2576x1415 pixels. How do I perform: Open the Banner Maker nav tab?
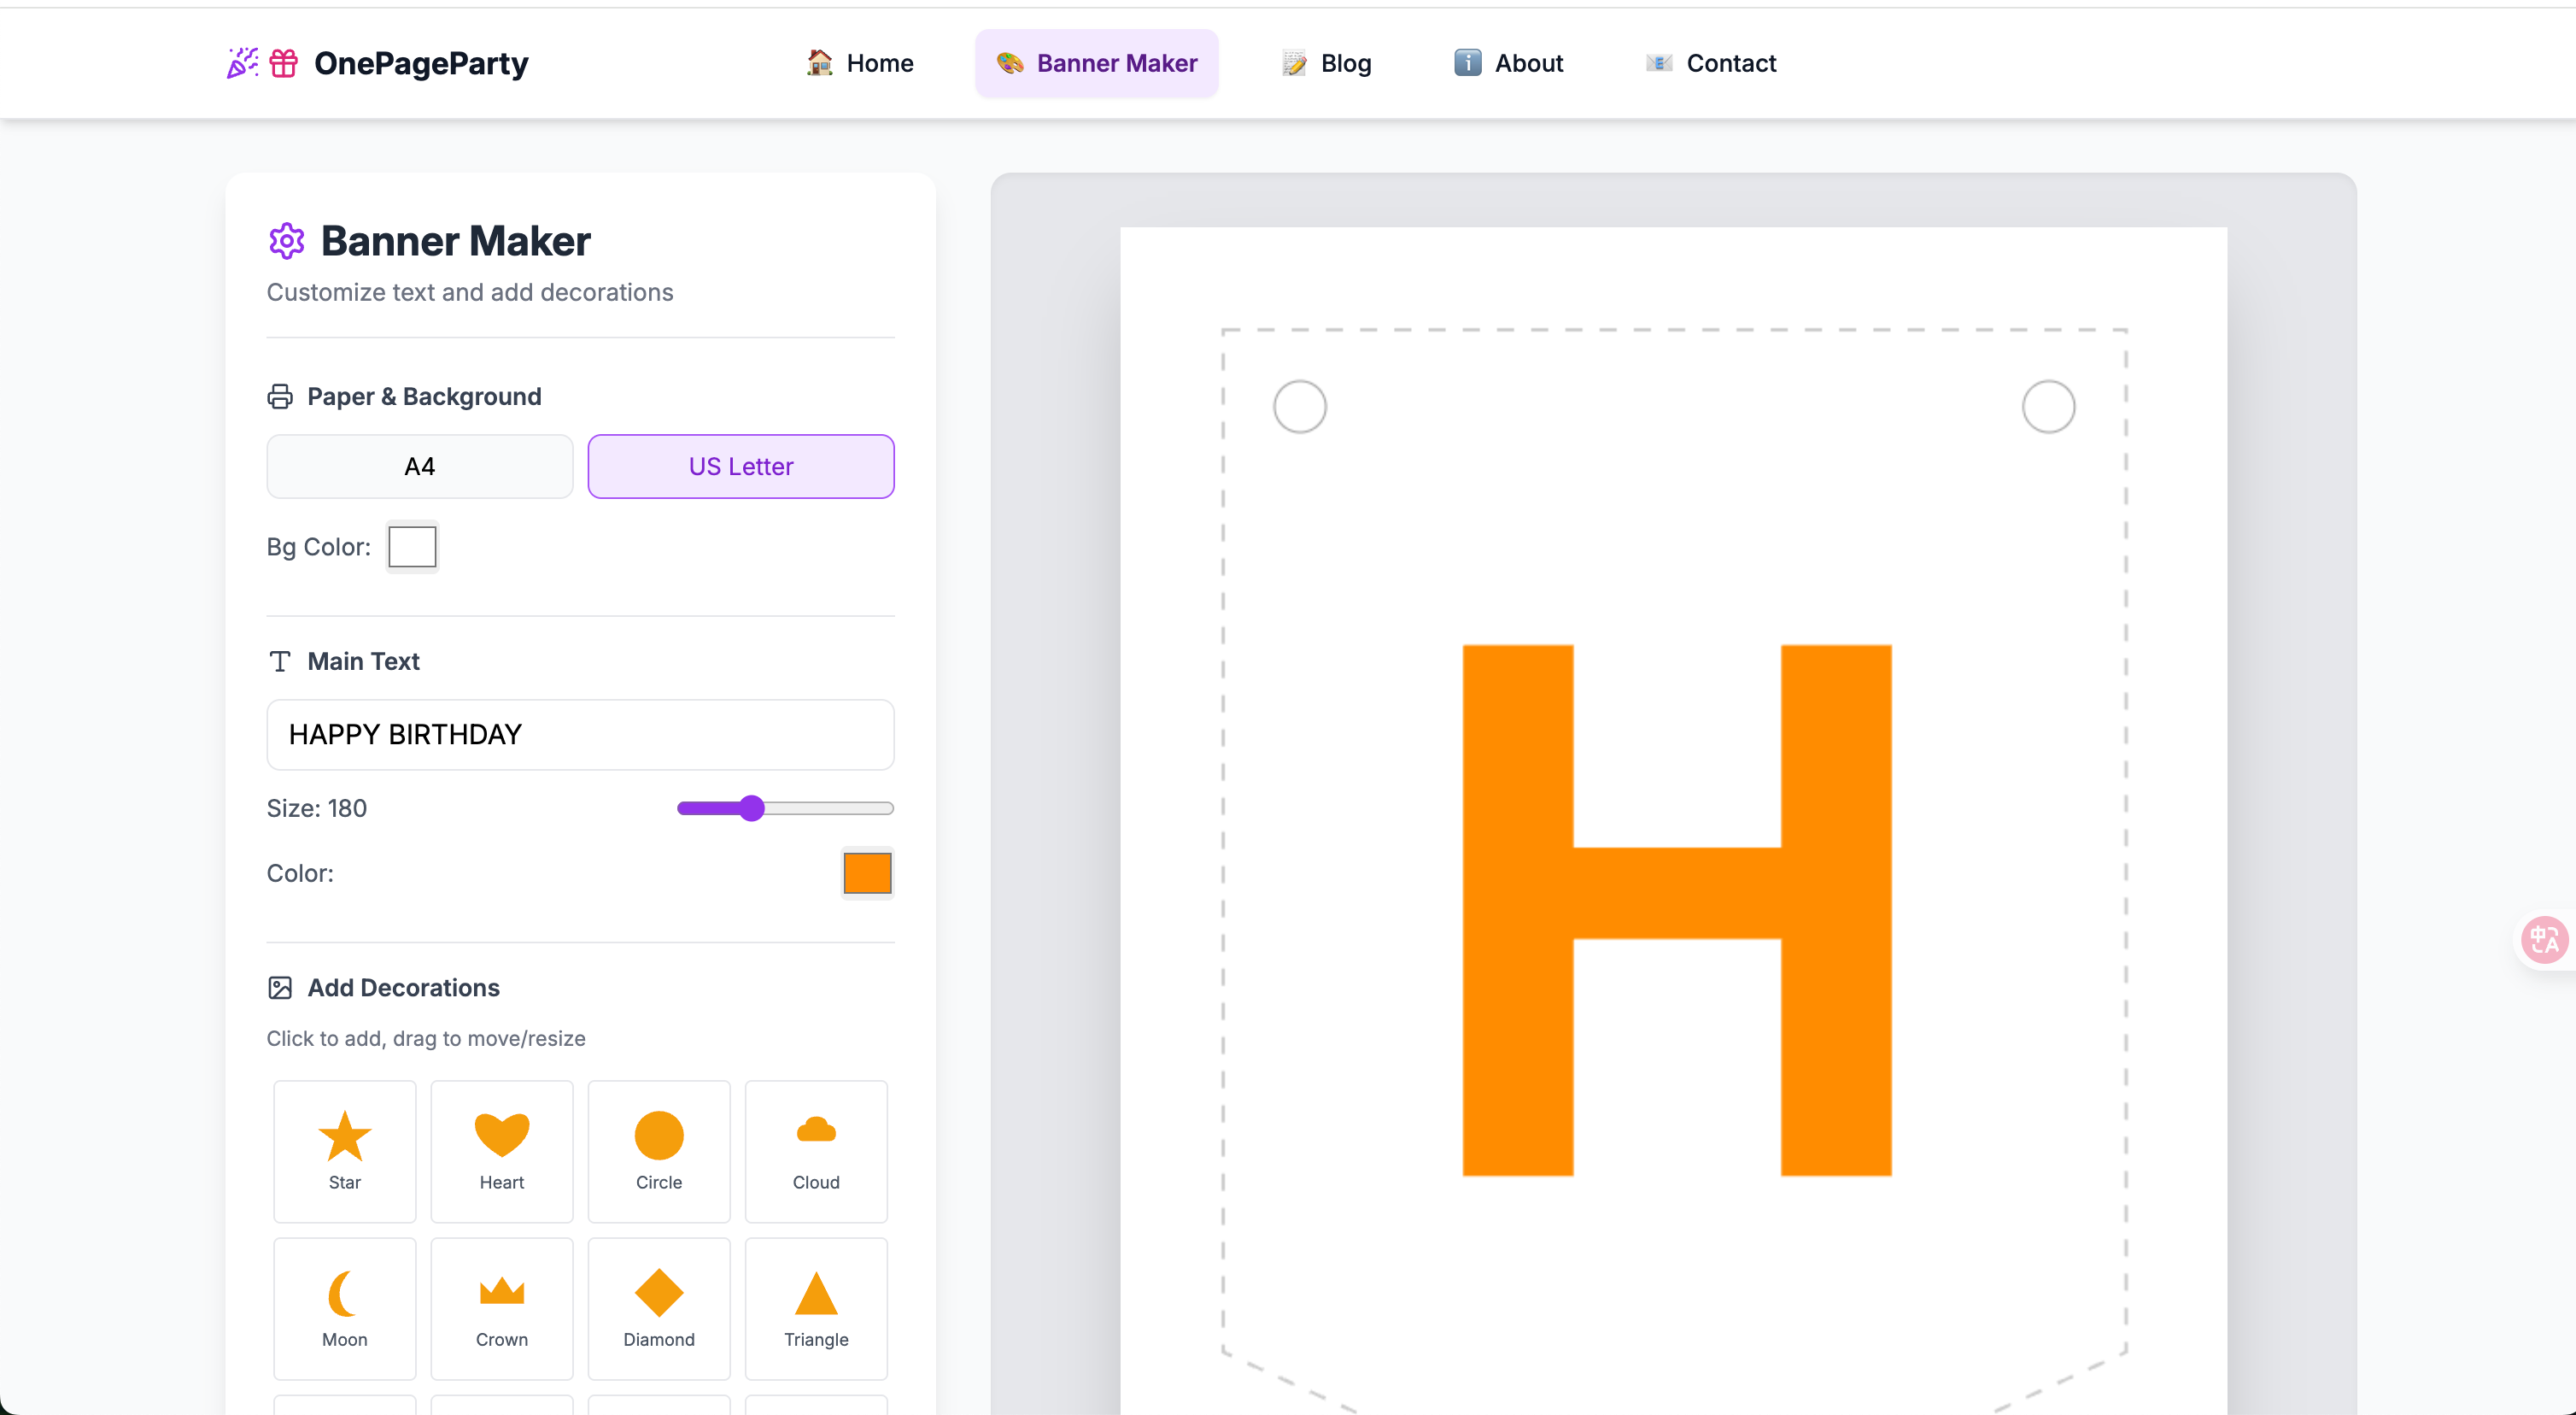point(1097,63)
